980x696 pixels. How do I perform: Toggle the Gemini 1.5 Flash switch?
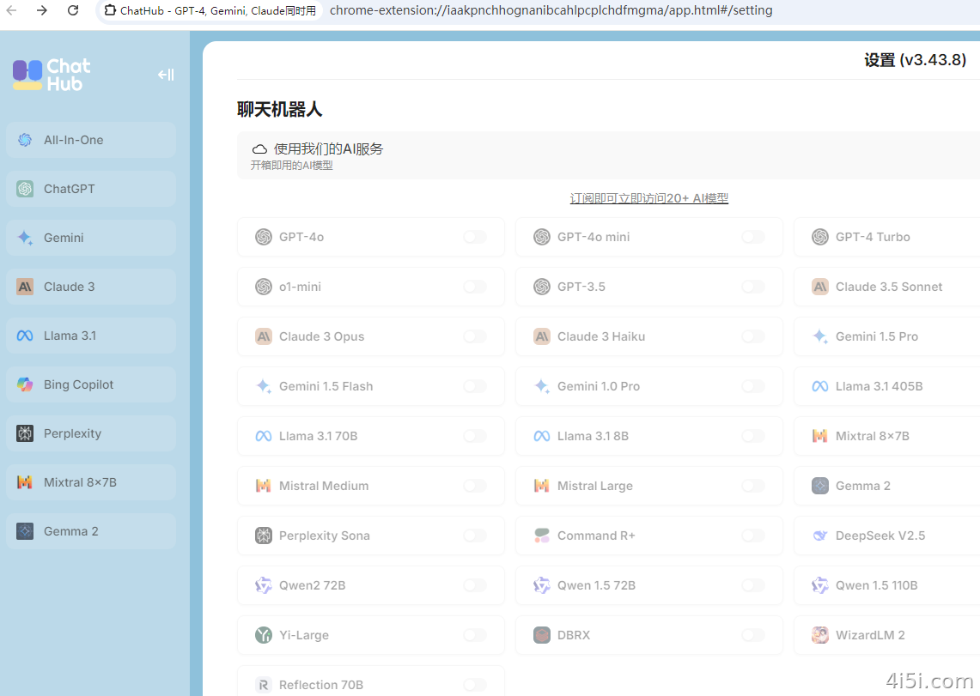(475, 386)
